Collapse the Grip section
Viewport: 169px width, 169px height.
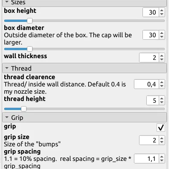[7, 117]
